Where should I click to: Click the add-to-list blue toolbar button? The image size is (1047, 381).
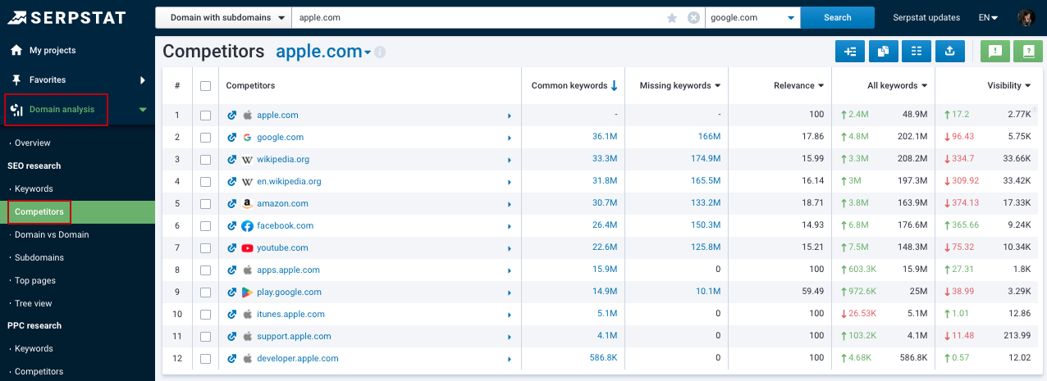pyautogui.click(x=850, y=52)
